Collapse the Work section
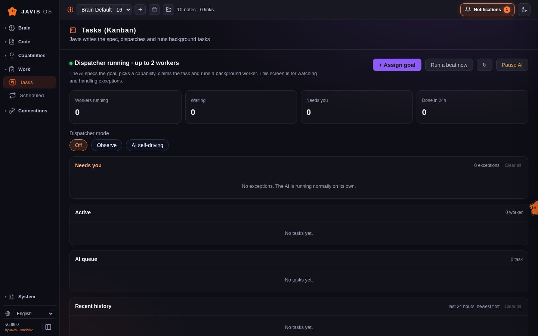 click(30, 69)
